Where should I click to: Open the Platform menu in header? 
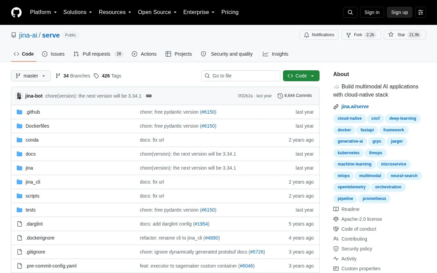pyautogui.click(x=43, y=12)
